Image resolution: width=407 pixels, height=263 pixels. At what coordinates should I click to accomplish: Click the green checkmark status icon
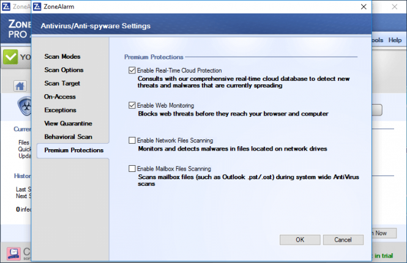click(x=10, y=57)
